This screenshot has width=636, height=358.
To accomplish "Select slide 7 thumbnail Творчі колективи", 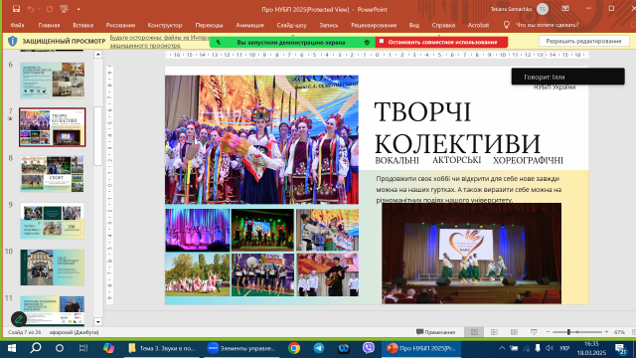I will 53,127.
